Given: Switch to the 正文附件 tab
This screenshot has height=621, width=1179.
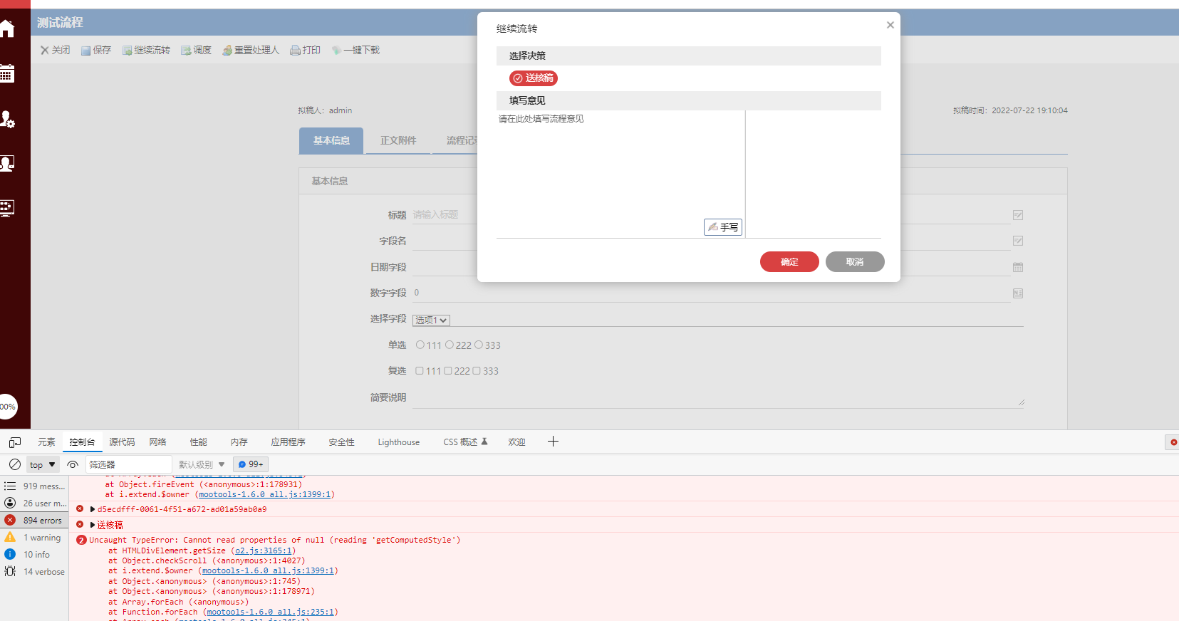Looking at the screenshot, I should [398, 140].
